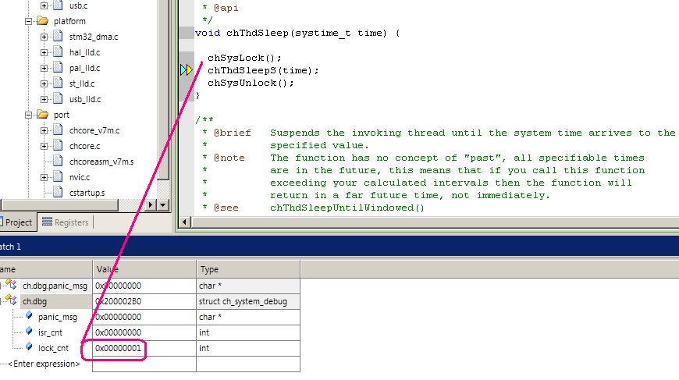The width and height of the screenshot is (679, 380).
Task: Open the stm32_dma.c file entry
Action: pyautogui.click(x=94, y=37)
